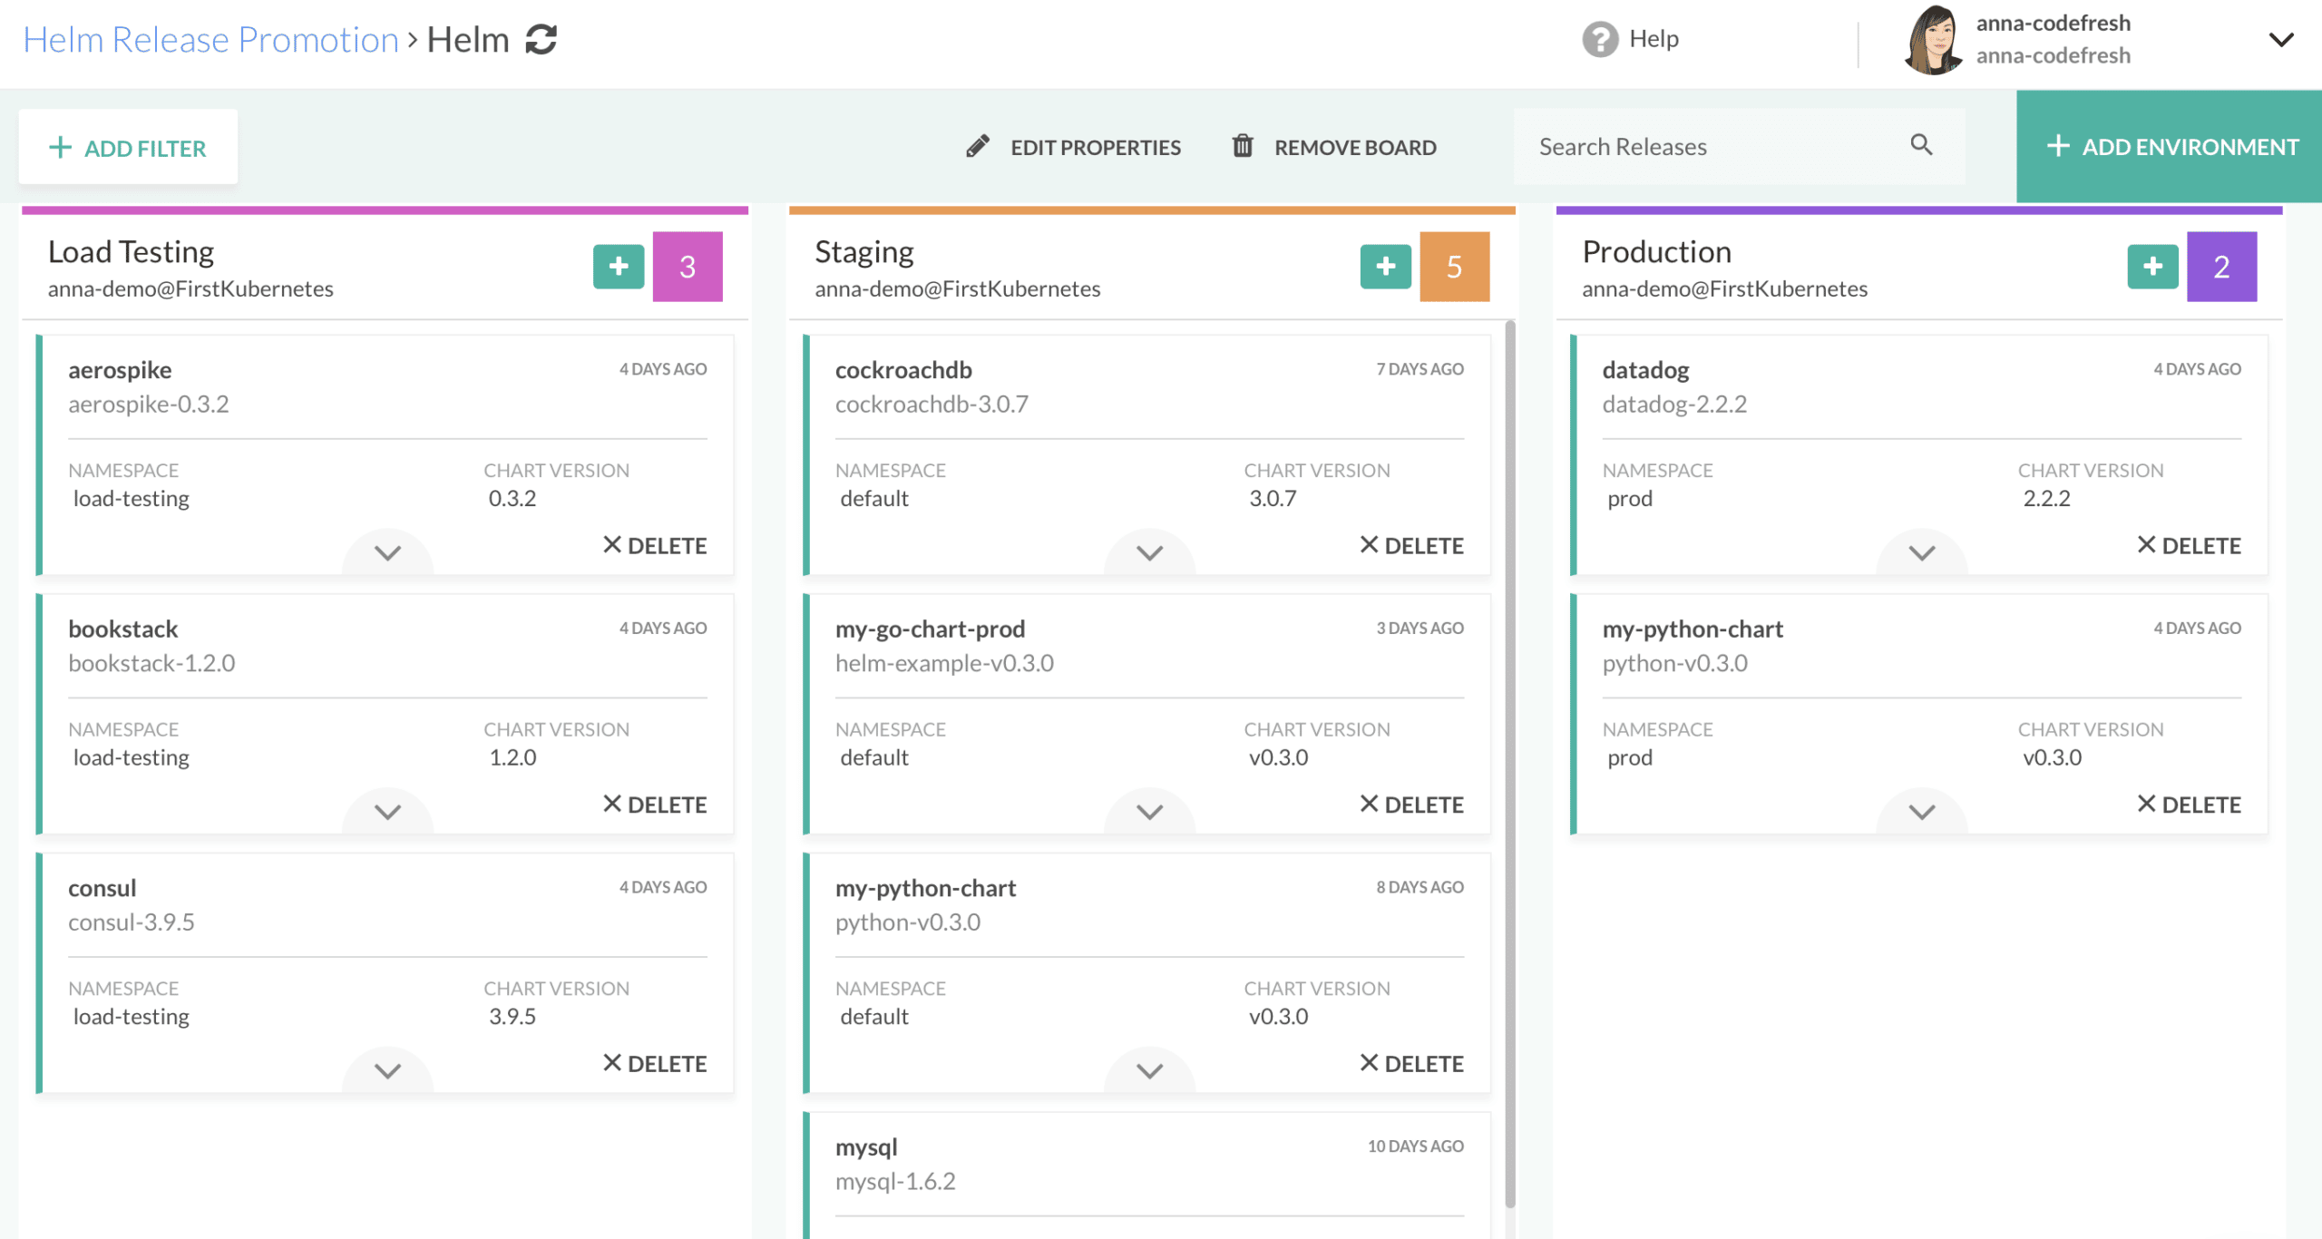Click the consul-3.9.5 chart name
2322x1239 pixels.
coord(132,922)
